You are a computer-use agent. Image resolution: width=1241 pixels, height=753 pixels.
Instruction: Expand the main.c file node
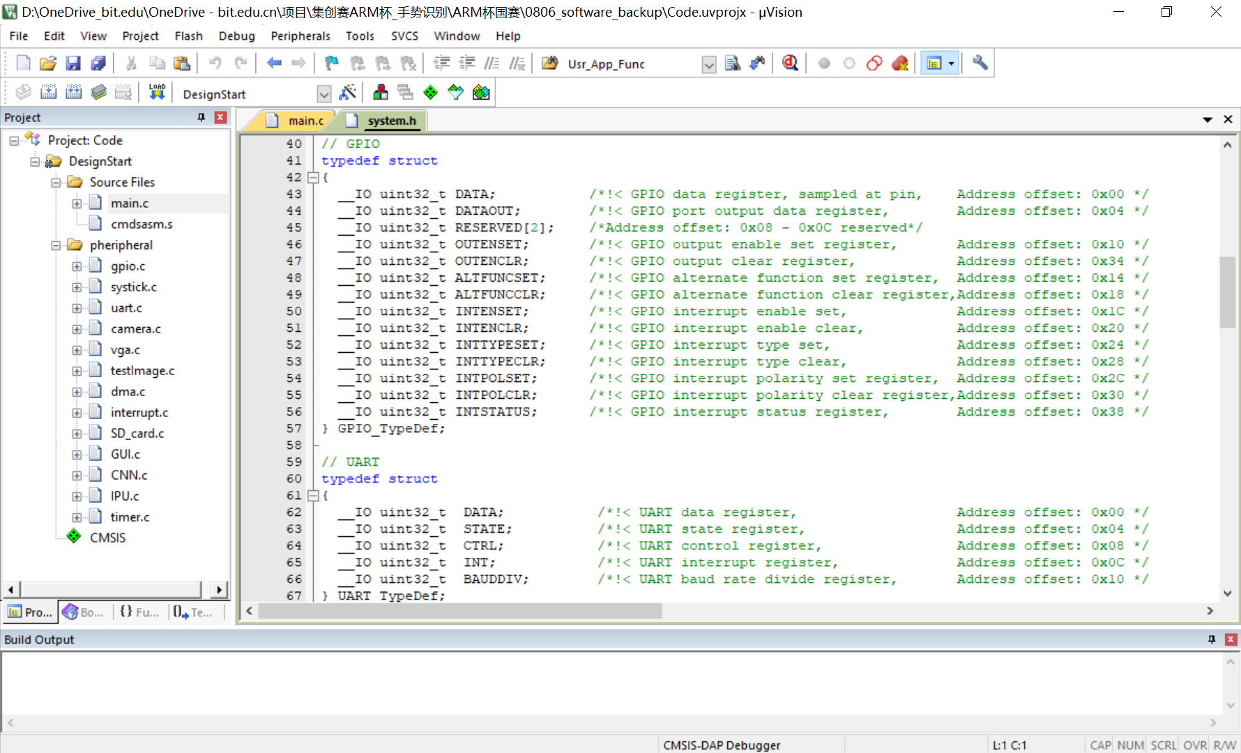click(x=77, y=204)
